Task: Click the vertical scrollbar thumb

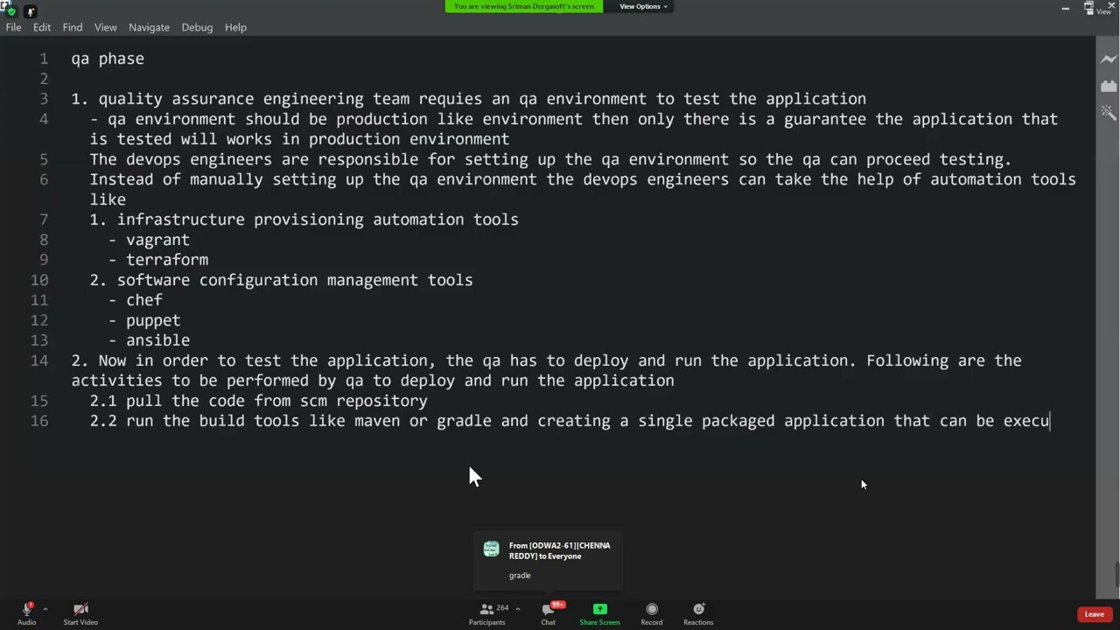Action: (x=1117, y=576)
